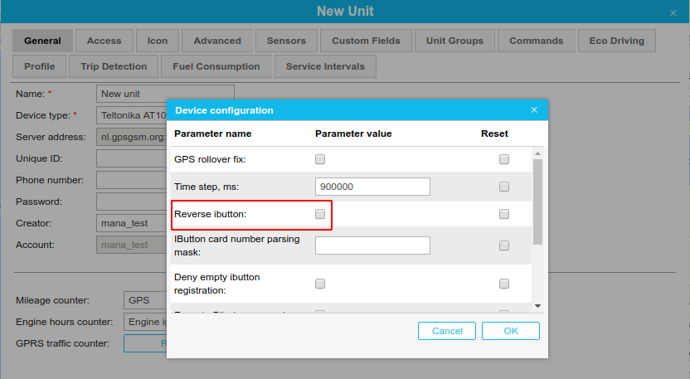This screenshot has width=690, height=379.
Task: Open the Device type combo box
Action: [x=133, y=115]
